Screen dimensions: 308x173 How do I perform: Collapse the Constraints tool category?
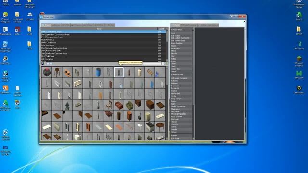click(181, 30)
